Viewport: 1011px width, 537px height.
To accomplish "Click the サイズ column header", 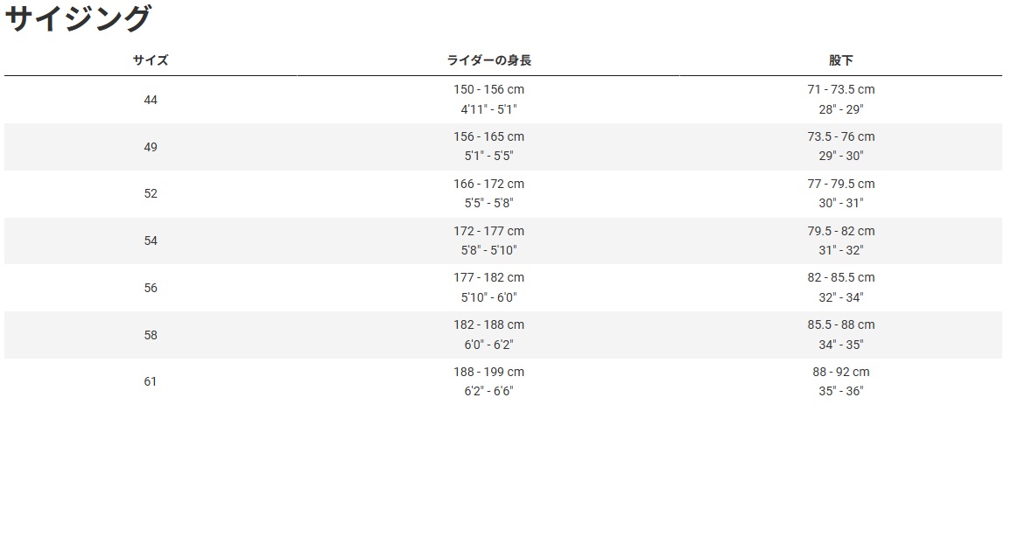I will [151, 60].
